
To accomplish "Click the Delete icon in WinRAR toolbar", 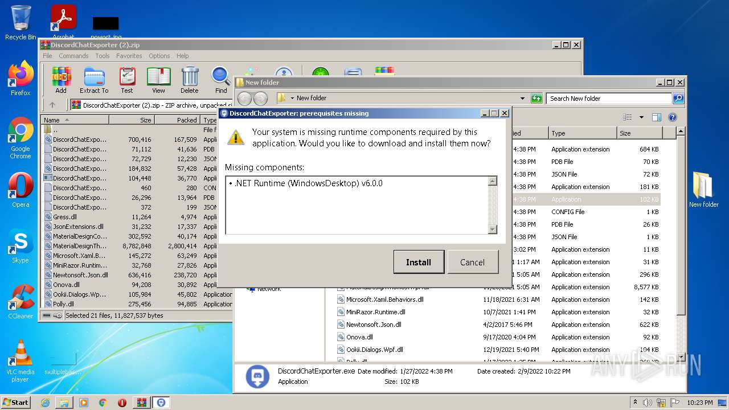I will [x=190, y=80].
